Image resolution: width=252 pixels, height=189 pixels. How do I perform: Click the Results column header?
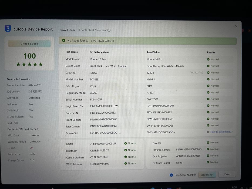(x=211, y=52)
